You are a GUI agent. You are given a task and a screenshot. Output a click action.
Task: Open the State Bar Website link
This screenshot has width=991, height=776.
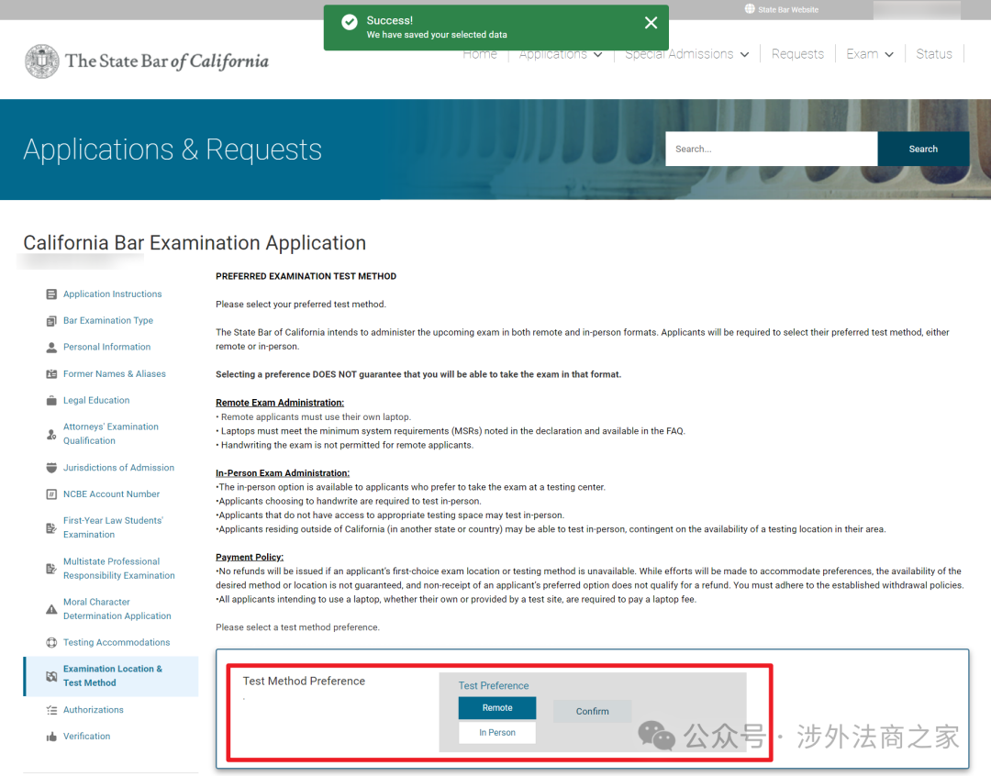788,9
